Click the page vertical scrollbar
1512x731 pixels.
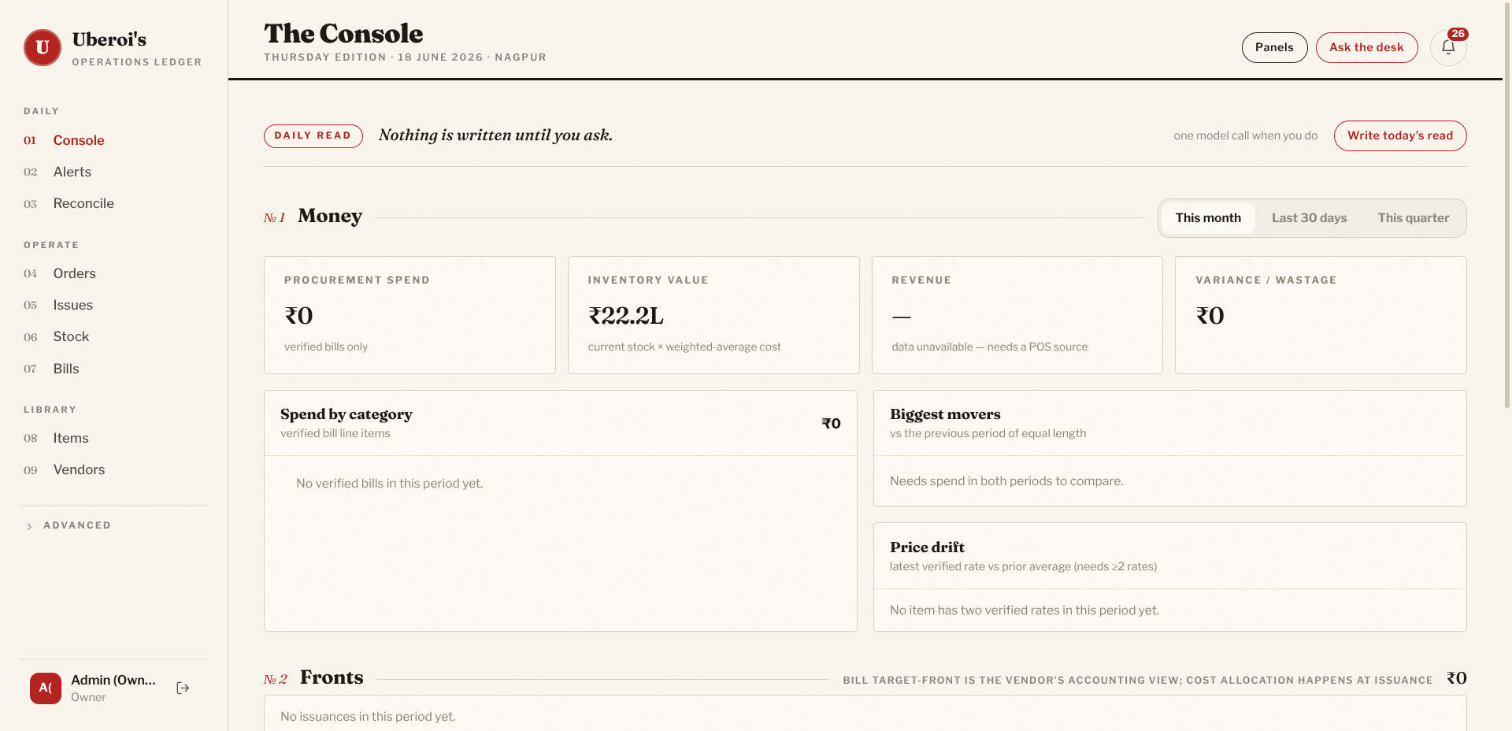[1507, 205]
